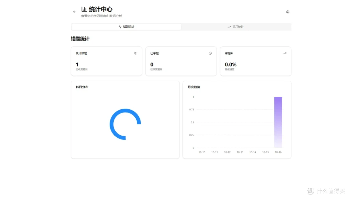Click the check-circle icon in 已掌握 card

click(x=210, y=53)
